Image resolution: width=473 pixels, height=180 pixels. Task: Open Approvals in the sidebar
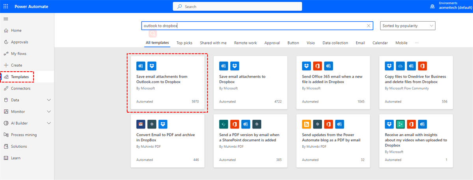click(x=19, y=42)
